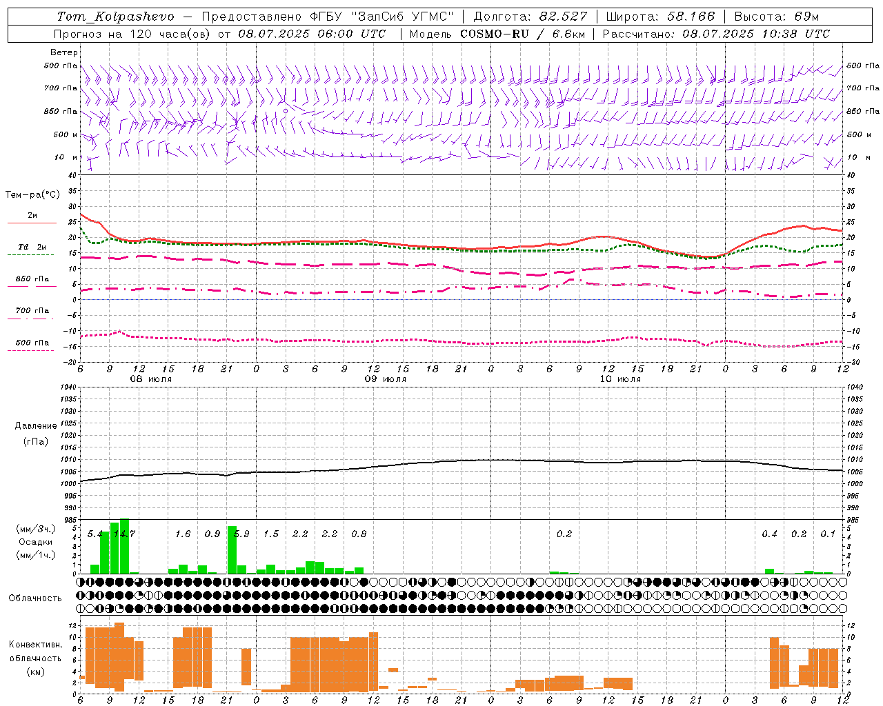Image resolution: width=883 pixels, height=706 pixels.
Task: Click the 'Осадки' precipitation label
Action: (x=35, y=542)
